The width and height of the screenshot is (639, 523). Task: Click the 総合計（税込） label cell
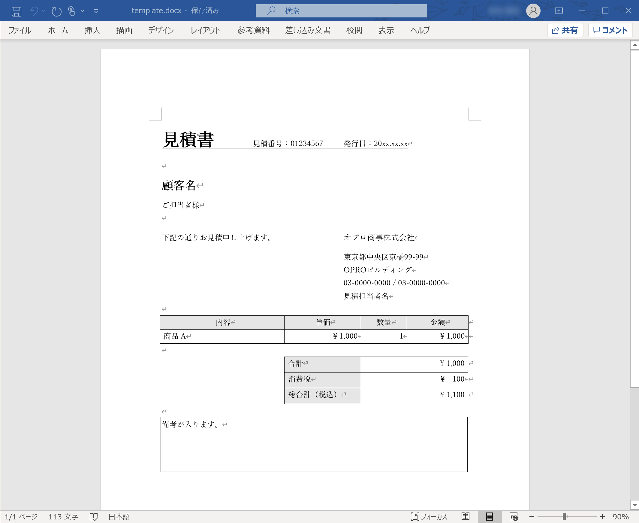(323, 396)
